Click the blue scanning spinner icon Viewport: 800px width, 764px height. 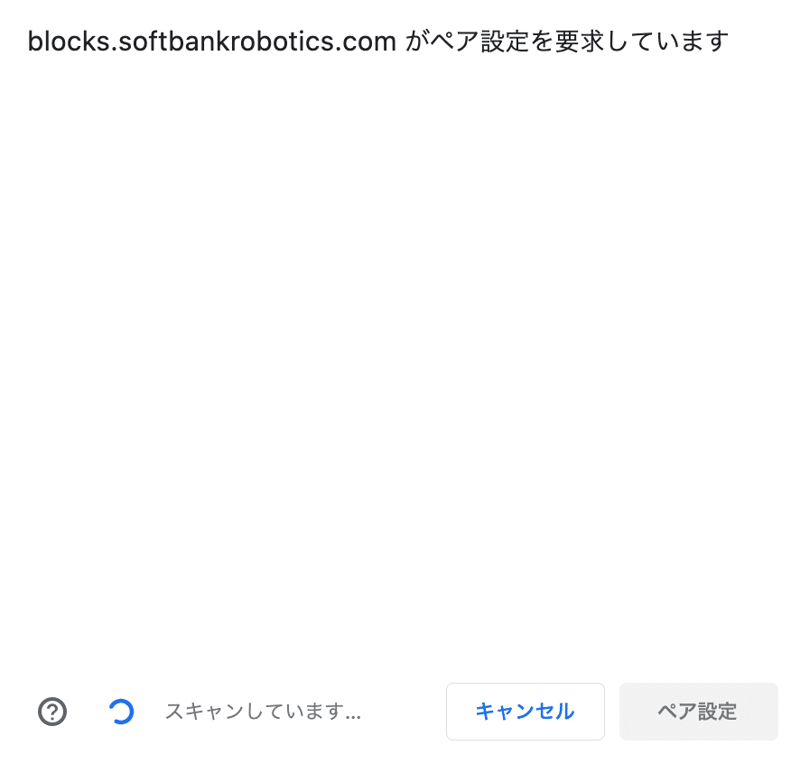click(x=121, y=712)
